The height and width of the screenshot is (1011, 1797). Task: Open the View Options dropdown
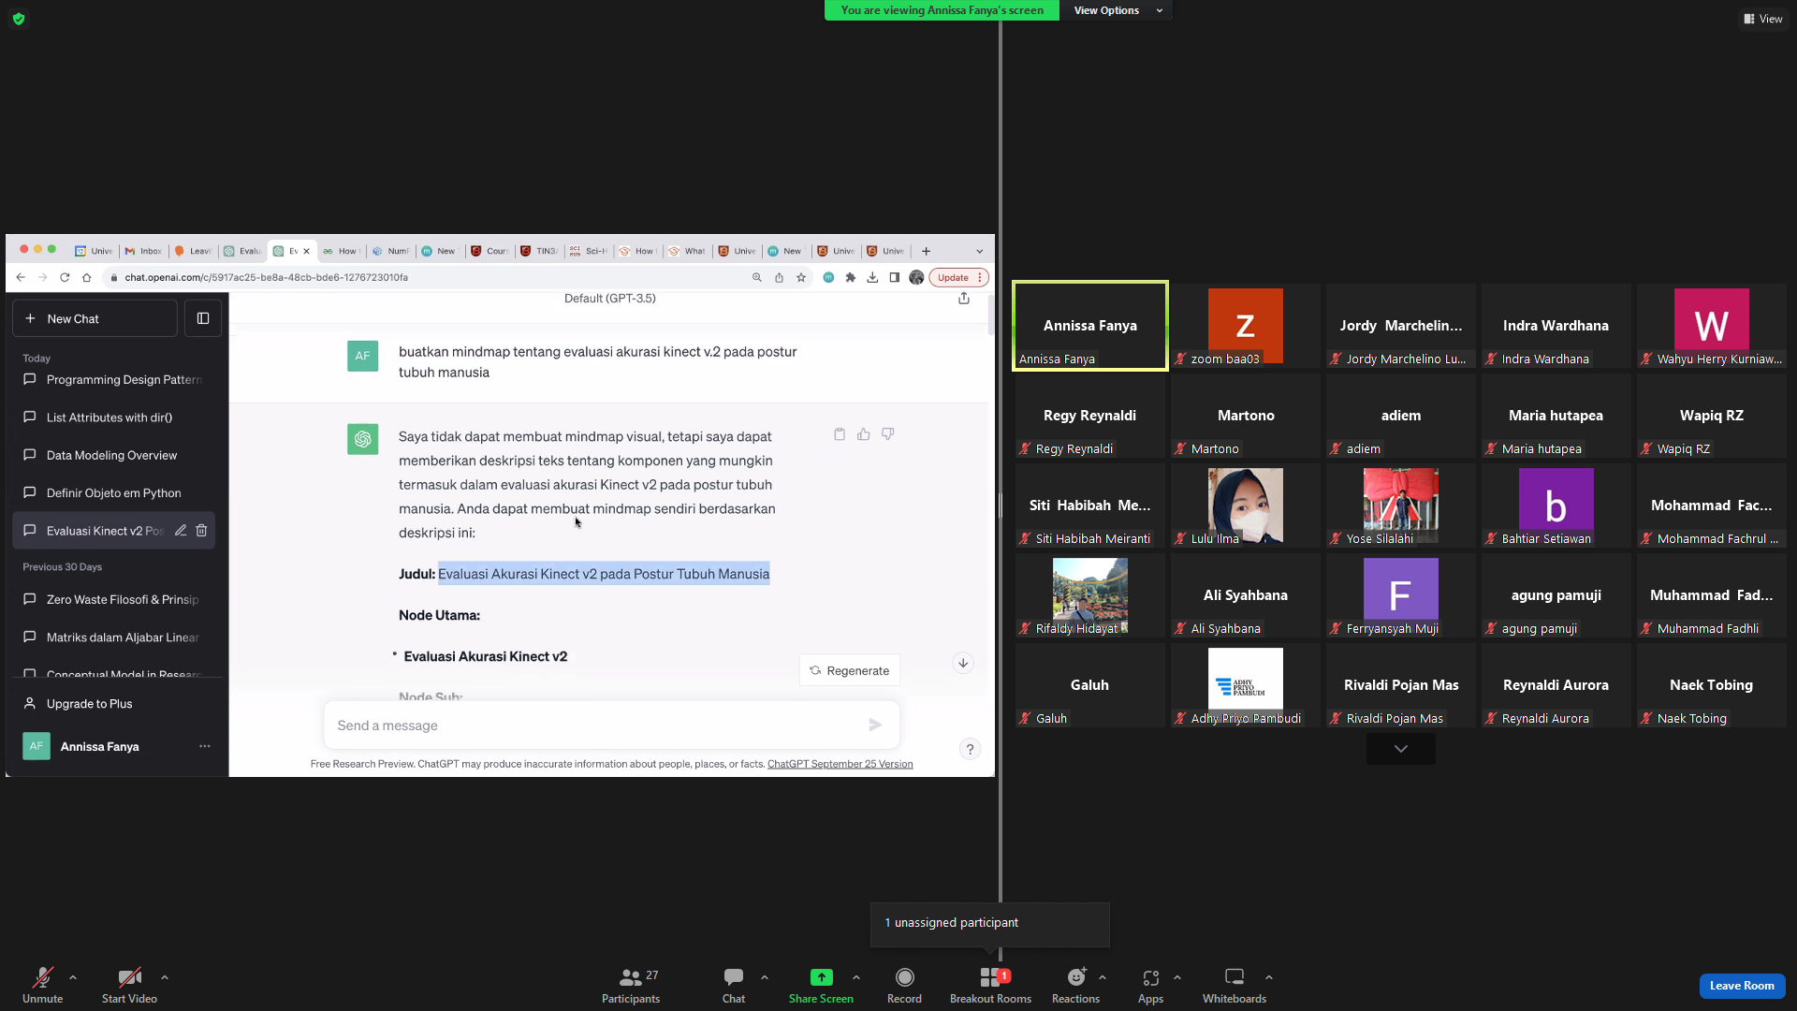(x=1117, y=10)
